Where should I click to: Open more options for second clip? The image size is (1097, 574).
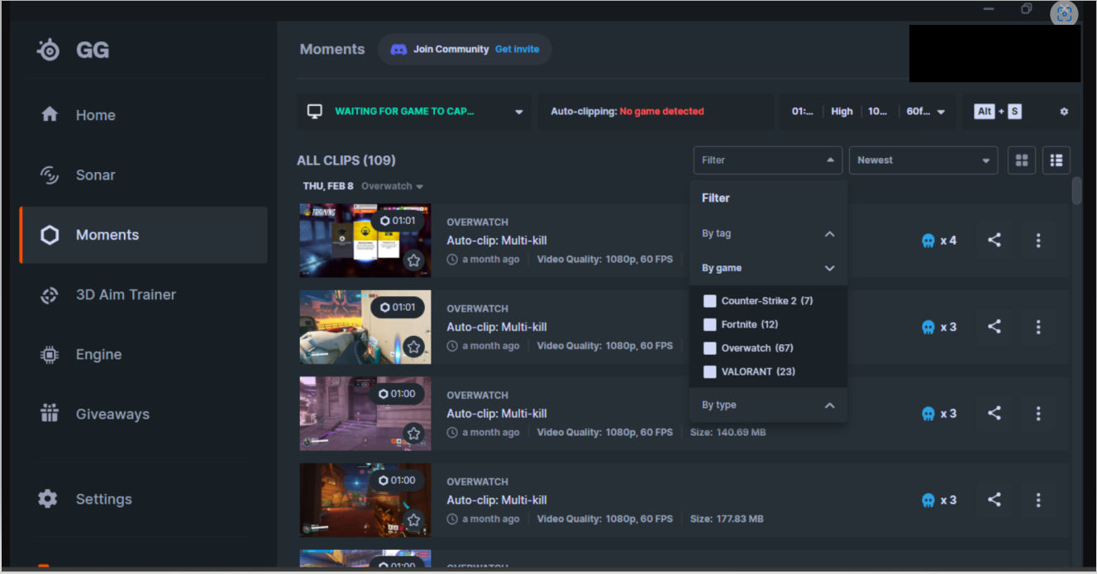(x=1037, y=327)
